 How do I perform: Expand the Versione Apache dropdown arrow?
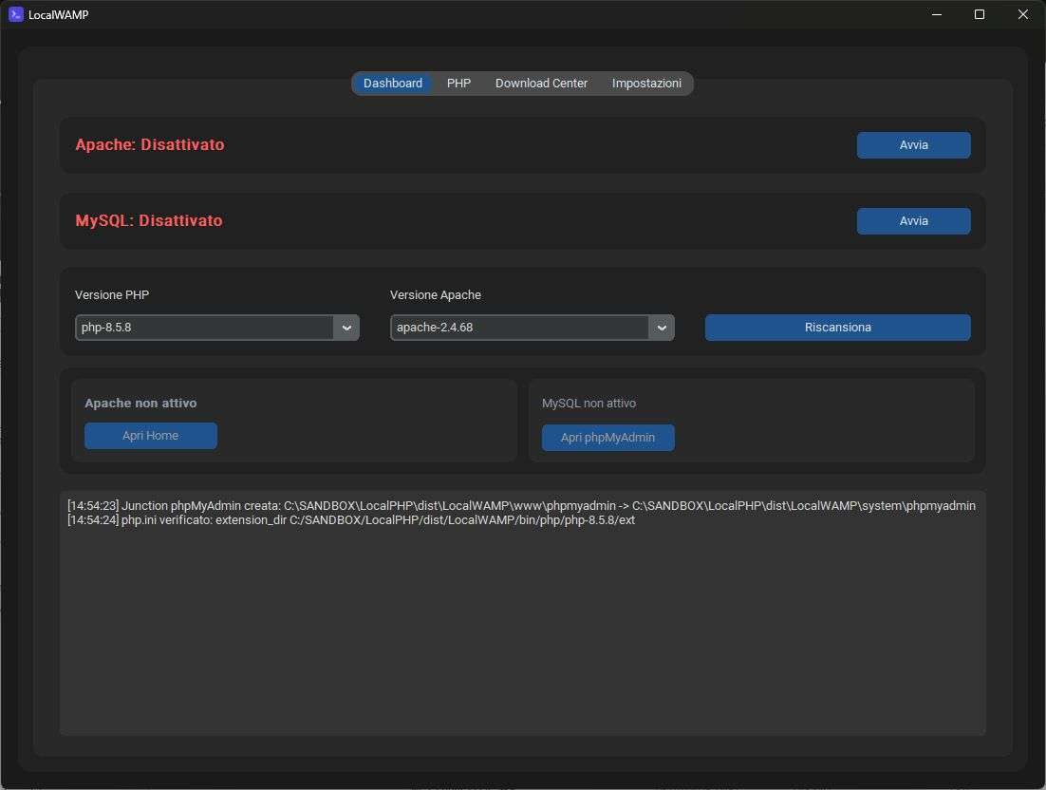point(661,328)
